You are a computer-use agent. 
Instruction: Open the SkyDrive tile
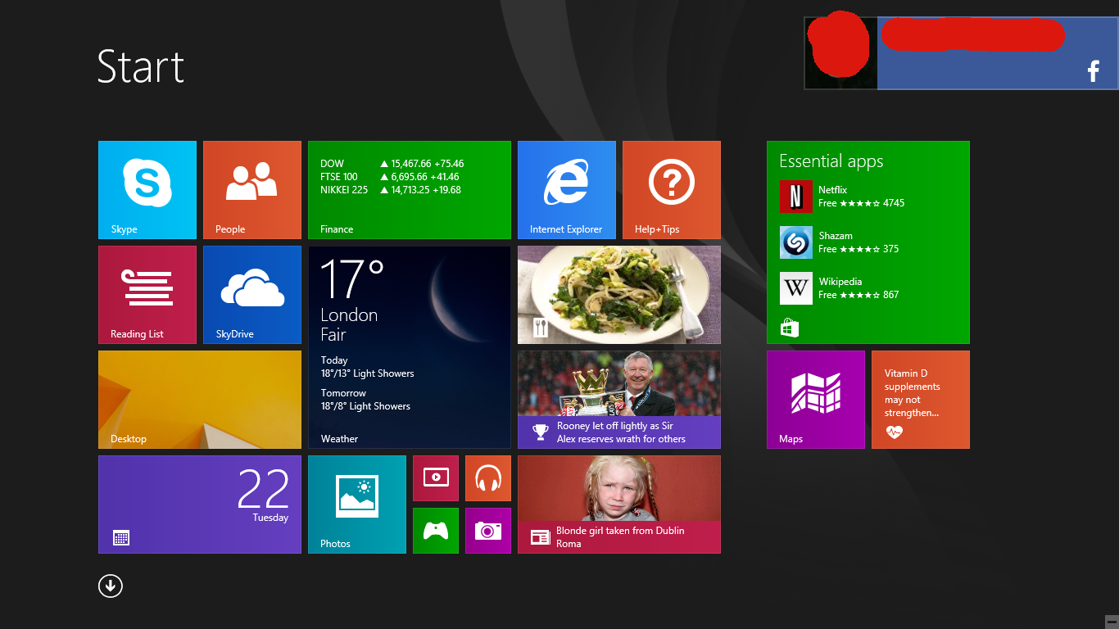click(x=252, y=295)
